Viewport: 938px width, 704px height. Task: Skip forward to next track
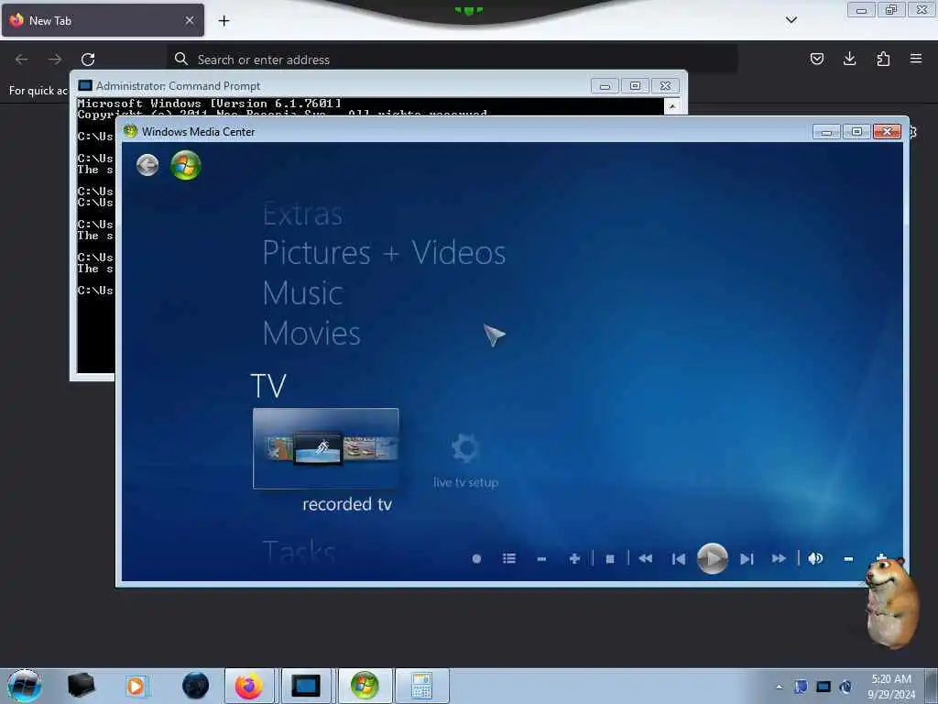click(746, 558)
